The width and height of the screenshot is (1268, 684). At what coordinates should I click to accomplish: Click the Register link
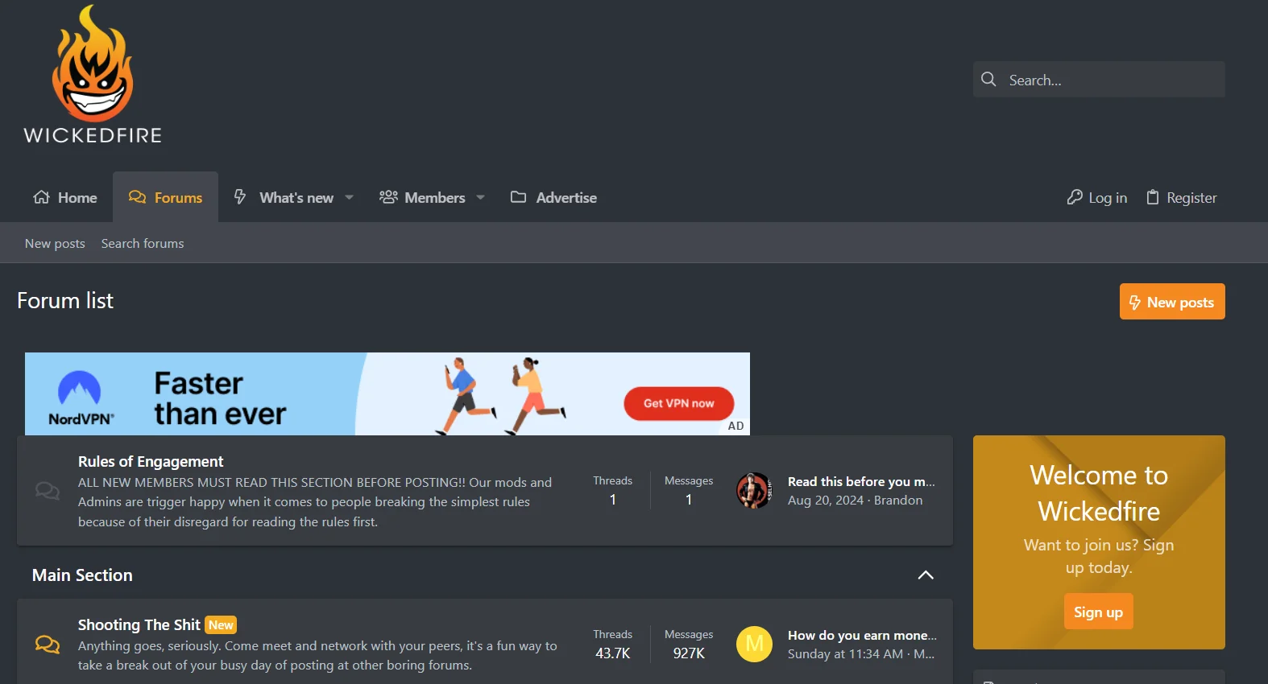(x=1181, y=197)
